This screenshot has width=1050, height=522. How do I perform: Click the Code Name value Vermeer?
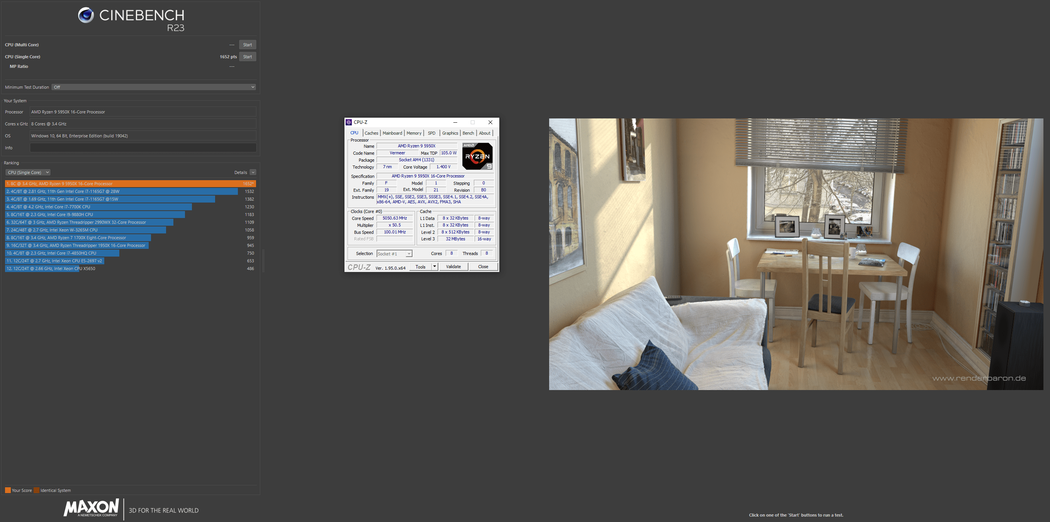tap(397, 153)
